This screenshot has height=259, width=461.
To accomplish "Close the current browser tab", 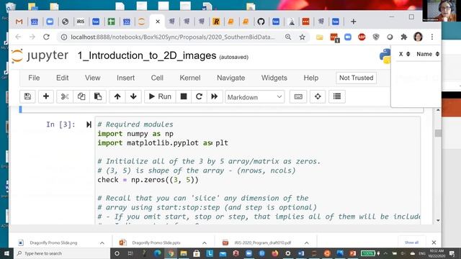I will 158,22.
